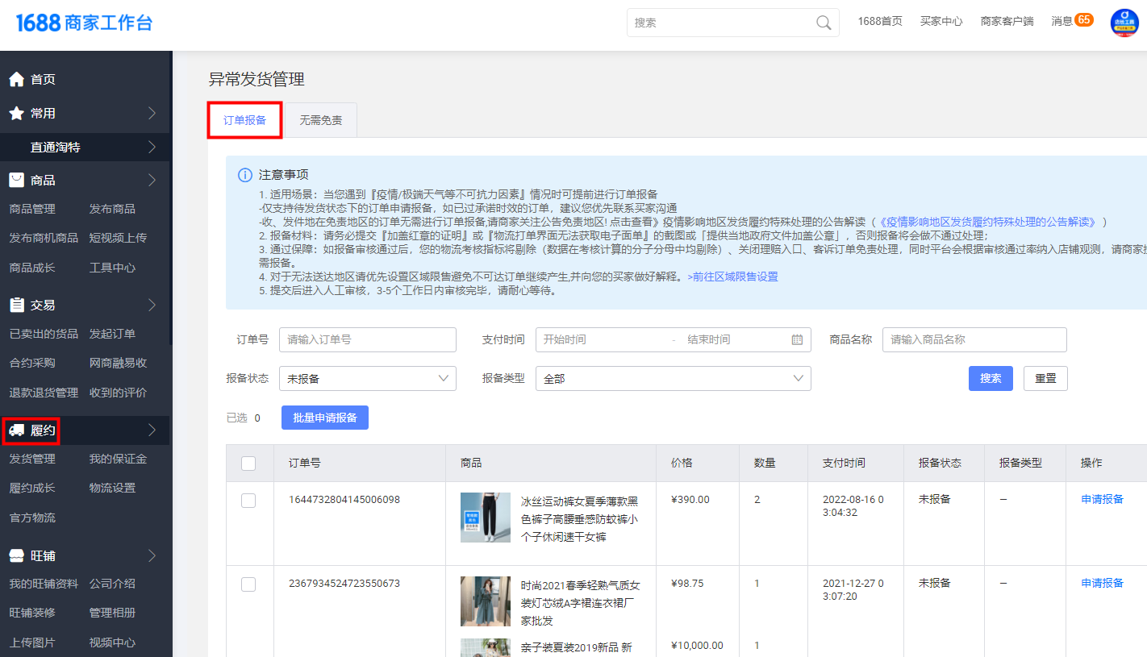Image resolution: width=1147 pixels, height=657 pixels.
Task: Open 发布商机商品 in the sidebar
Action: (x=44, y=238)
